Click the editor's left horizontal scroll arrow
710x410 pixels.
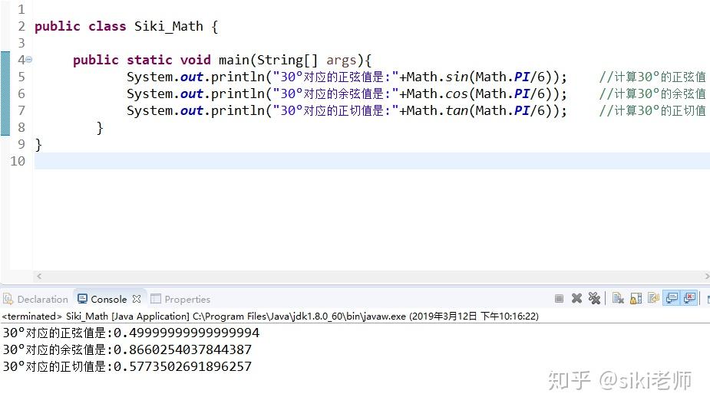click(39, 276)
